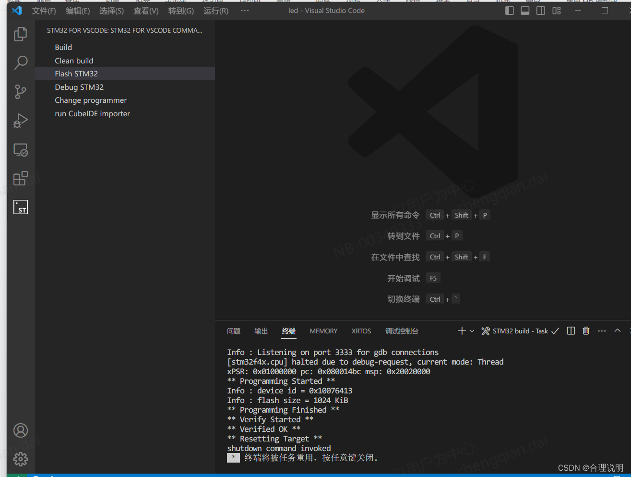Screen dimensions: 631x477
Task: Open Customize Layout icon
Action: click(x=557, y=11)
